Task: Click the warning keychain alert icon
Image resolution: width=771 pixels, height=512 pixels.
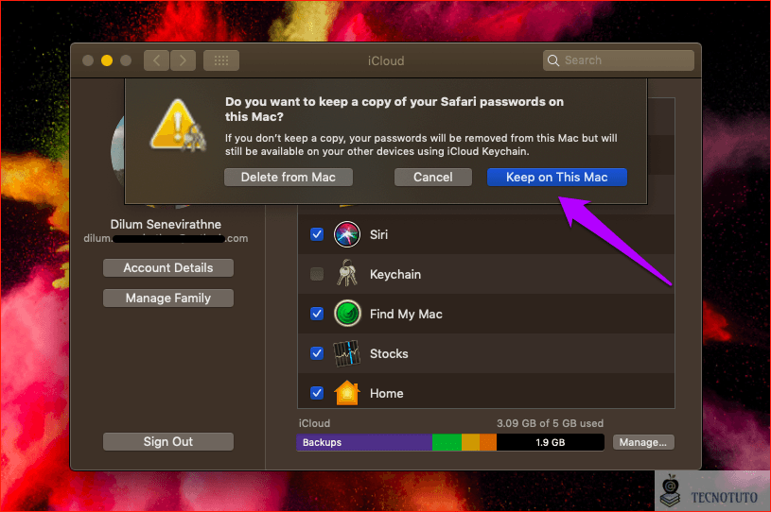Action: point(178,126)
